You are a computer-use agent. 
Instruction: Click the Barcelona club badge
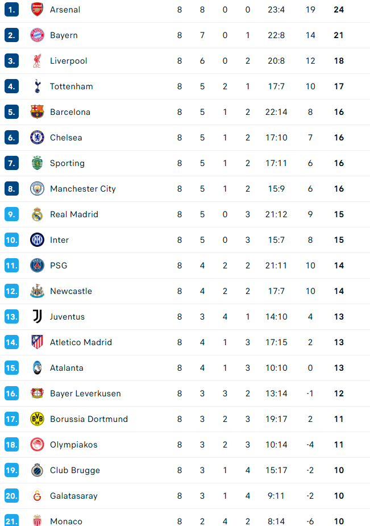pyautogui.click(x=37, y=112)
